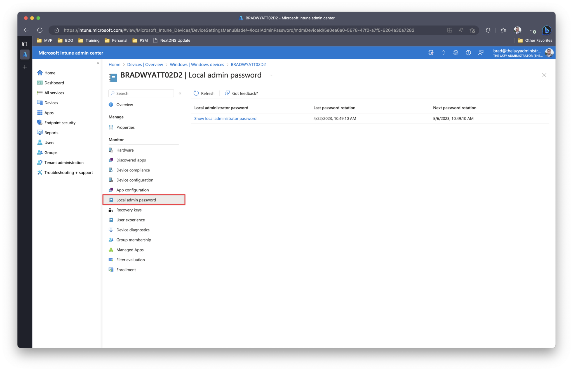Viewport: 573px width, 371px height.
Task: Open browser settings and more menu
Action: [532, 30]
